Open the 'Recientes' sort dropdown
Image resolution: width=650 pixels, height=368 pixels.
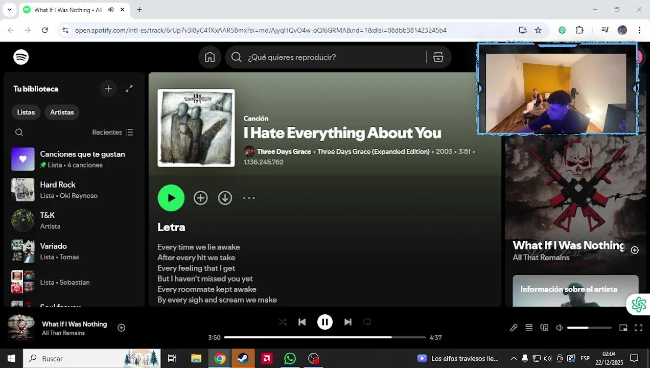tap(112, 132)
